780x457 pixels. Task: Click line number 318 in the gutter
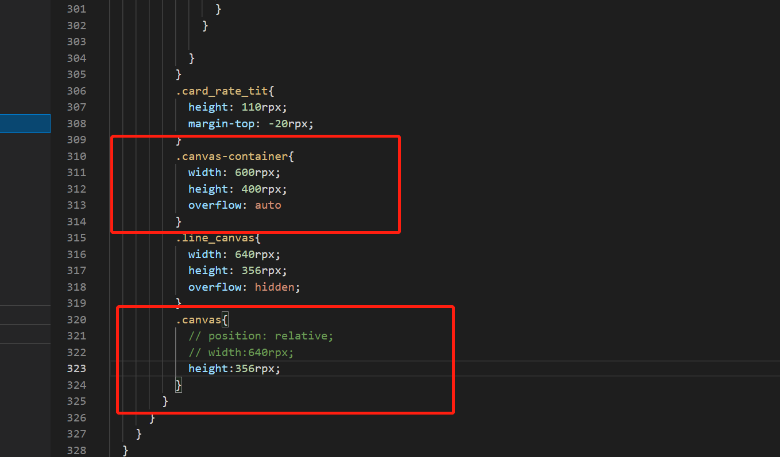tap(76, 287)
